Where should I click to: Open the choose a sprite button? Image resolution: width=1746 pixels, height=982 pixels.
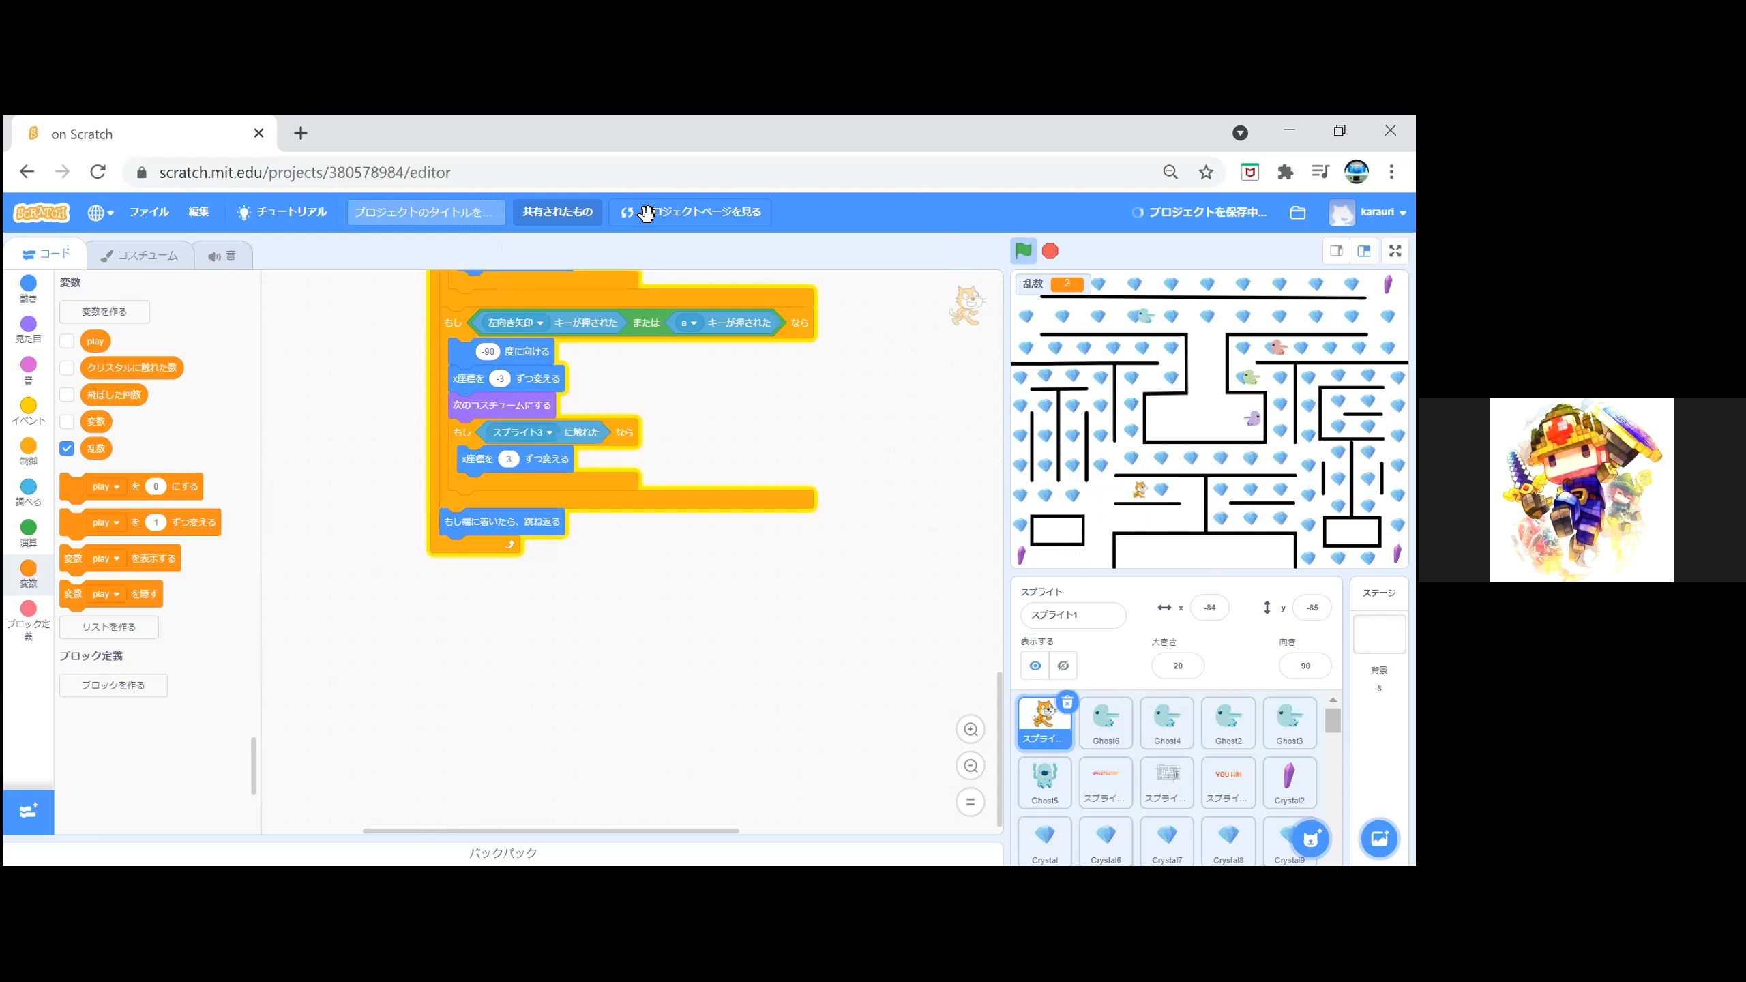coord(1310,839)
